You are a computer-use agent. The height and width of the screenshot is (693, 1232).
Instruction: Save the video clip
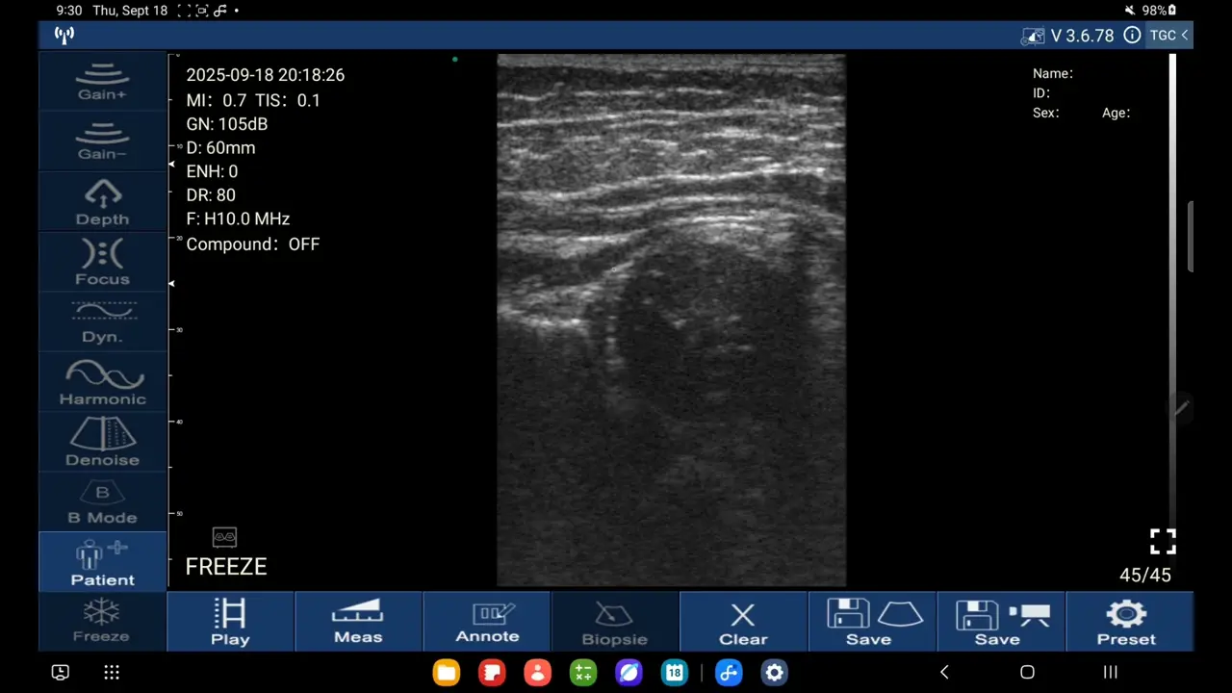[1000, 622]
